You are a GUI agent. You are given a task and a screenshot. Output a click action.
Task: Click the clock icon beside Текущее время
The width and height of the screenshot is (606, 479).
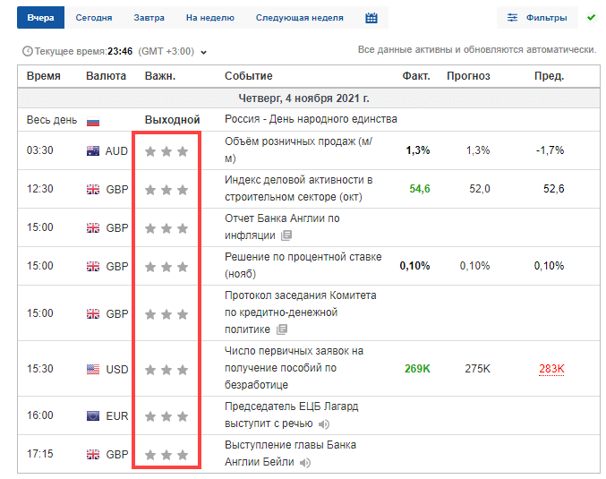point(26,52)
